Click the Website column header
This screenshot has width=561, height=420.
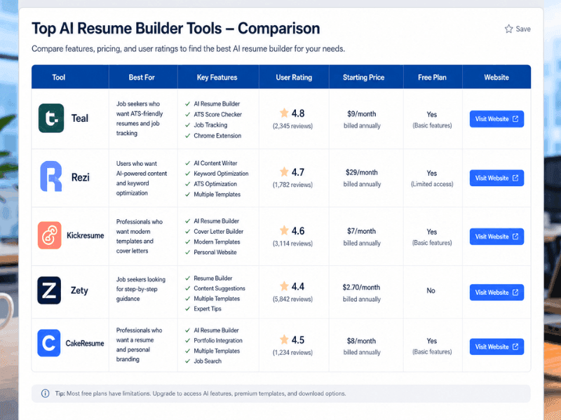(x=496, y=77)
